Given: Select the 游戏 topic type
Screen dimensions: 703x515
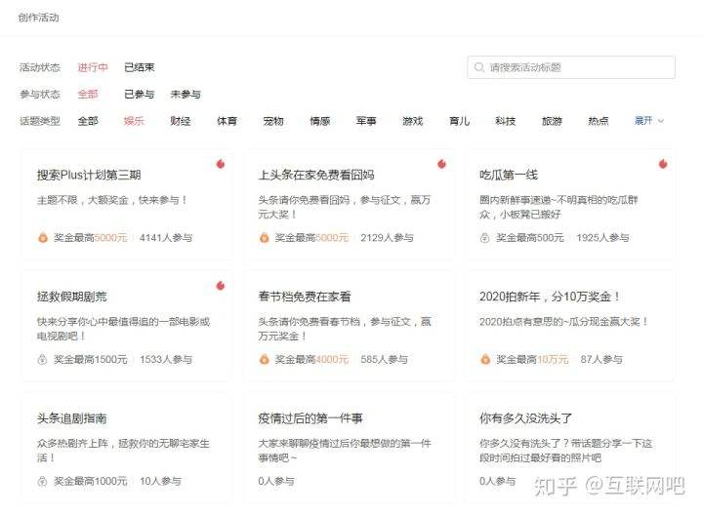Looking at the screenshot, I should pyautogui.click(x=413, y=121).
